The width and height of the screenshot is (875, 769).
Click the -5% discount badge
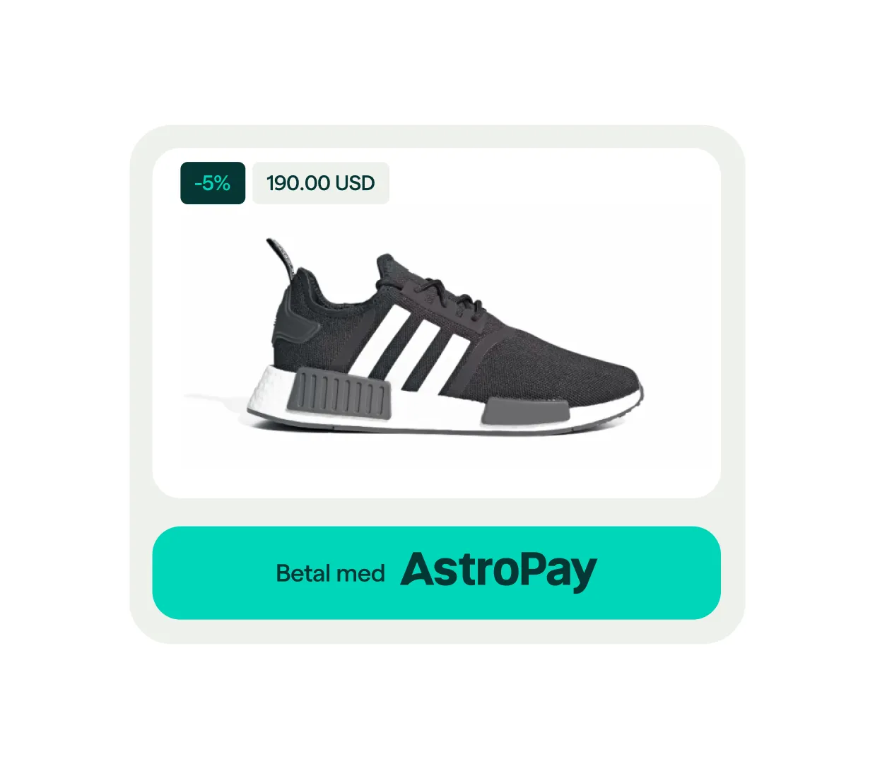213,183
